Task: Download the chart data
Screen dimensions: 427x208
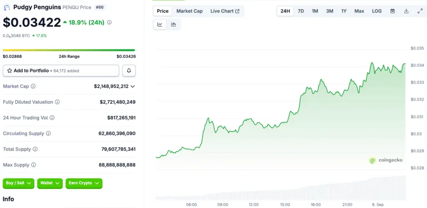Action: [x=406, y=11]
